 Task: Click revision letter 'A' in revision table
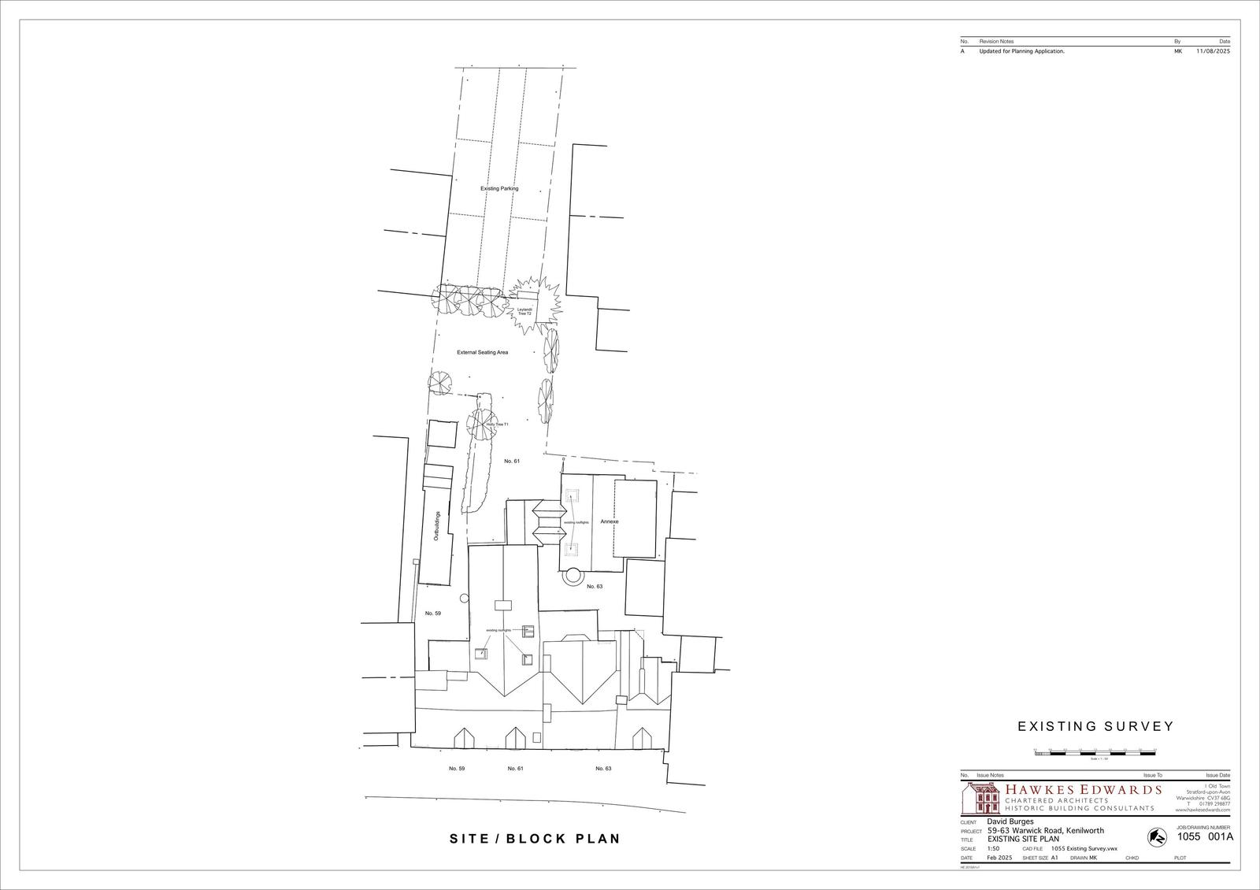click(x=962, y=51)
